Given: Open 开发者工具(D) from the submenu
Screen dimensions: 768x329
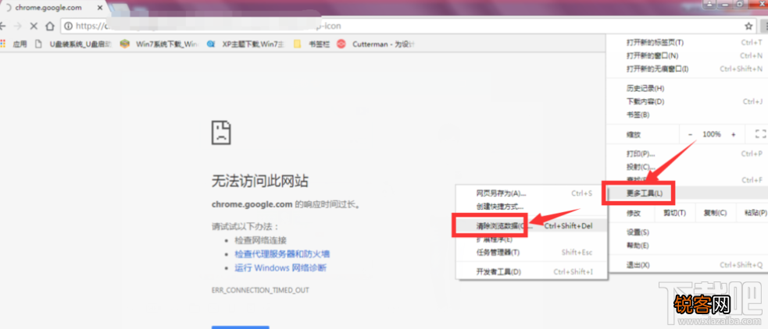Looking at the screenshot, I should coord(532,272).
